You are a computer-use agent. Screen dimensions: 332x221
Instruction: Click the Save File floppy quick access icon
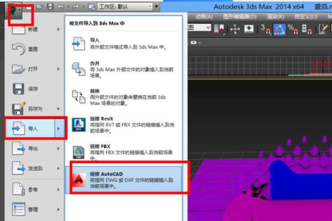point(50,7)
